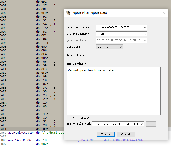Expand the Selected Length dropdown
This screenshot has height=146, width=171.
[x=145, y=34]
